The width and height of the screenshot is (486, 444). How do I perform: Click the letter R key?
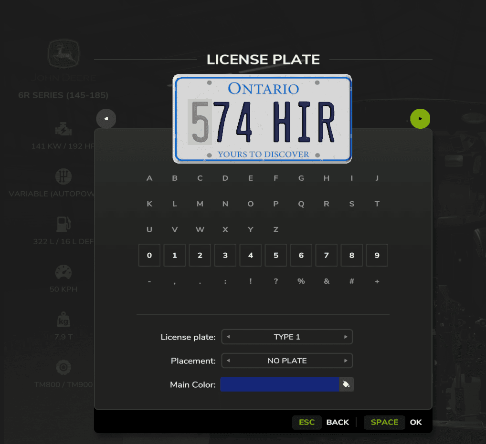click(327, 204)
